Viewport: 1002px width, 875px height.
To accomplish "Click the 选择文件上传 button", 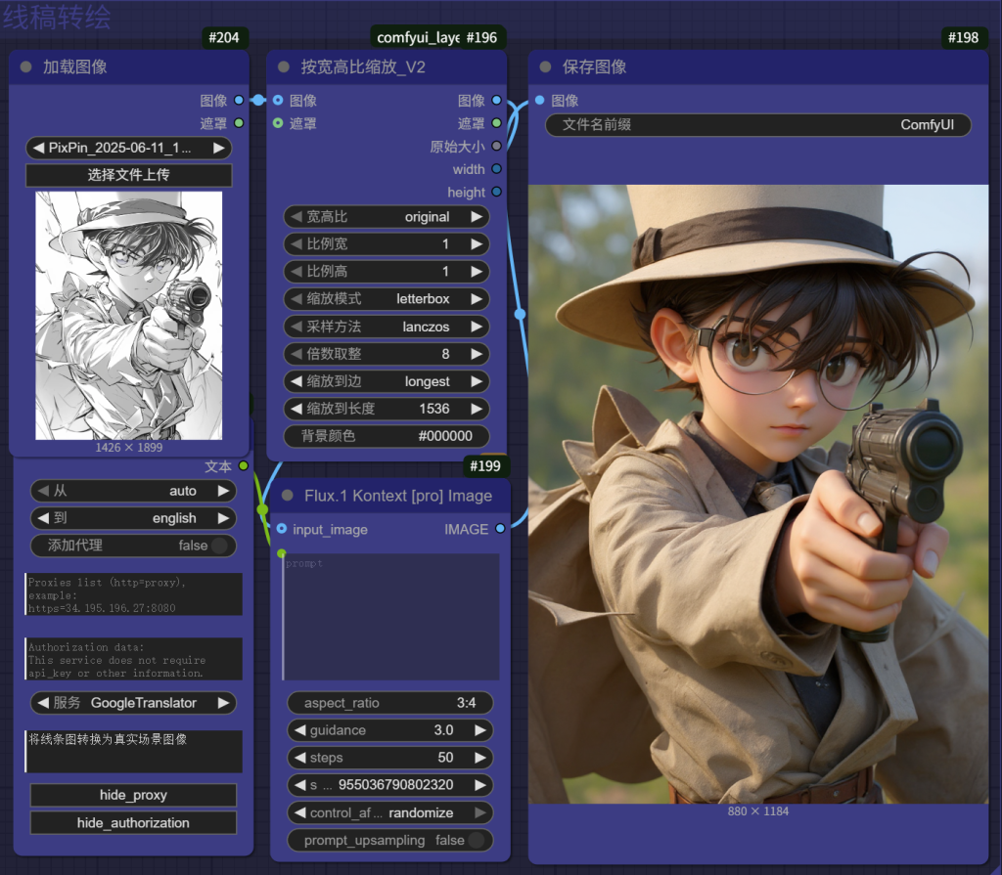I will [x=128, y=175].
